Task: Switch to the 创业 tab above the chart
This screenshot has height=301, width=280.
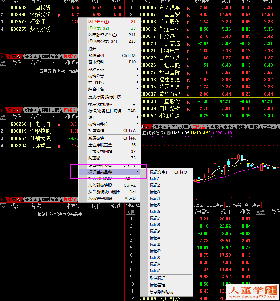Action: pyautogui.click(x=241, y=127)
